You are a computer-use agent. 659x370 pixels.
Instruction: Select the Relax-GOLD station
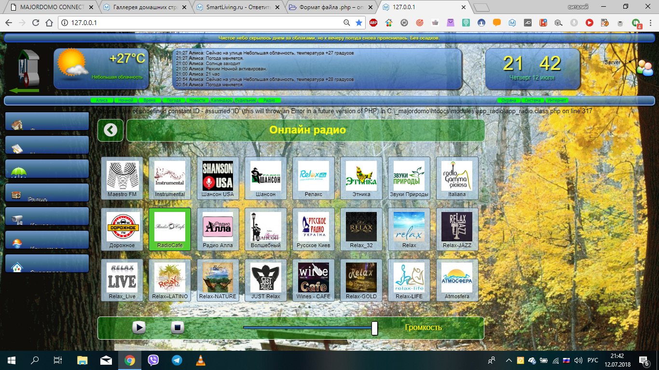[361, 280]
